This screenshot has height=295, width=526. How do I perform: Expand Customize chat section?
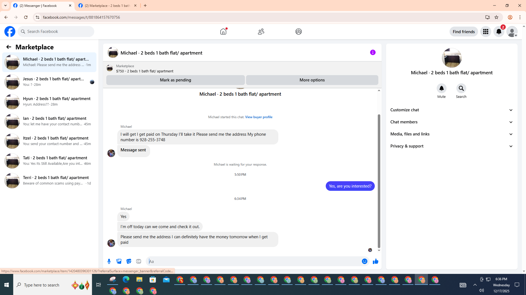451,110
